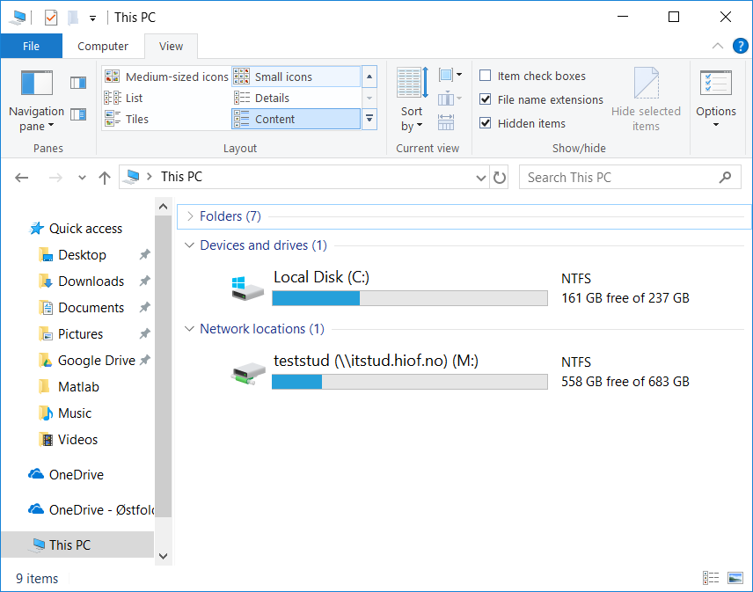Toggle the Details pane icon
The width and height of the screenshot is (753, 592).
(x=78, y=114)
